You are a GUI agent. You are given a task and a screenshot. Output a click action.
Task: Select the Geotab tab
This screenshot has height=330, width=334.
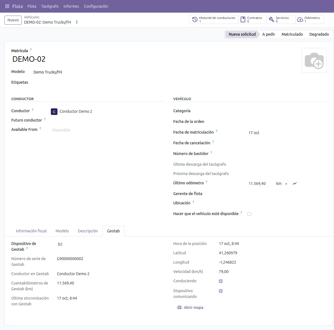pyautogui.click(x=113, y=231)
